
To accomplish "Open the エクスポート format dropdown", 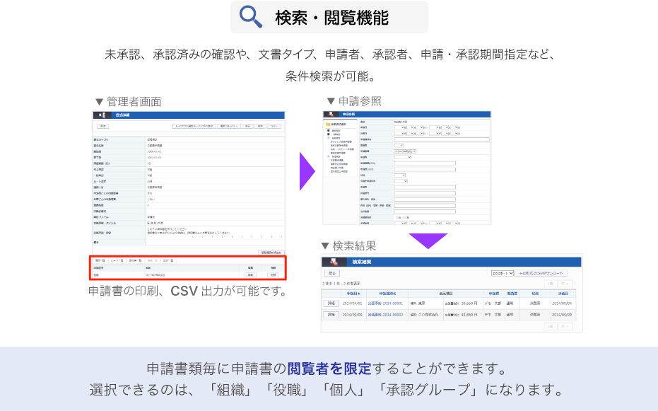I will tap(501, 272).
